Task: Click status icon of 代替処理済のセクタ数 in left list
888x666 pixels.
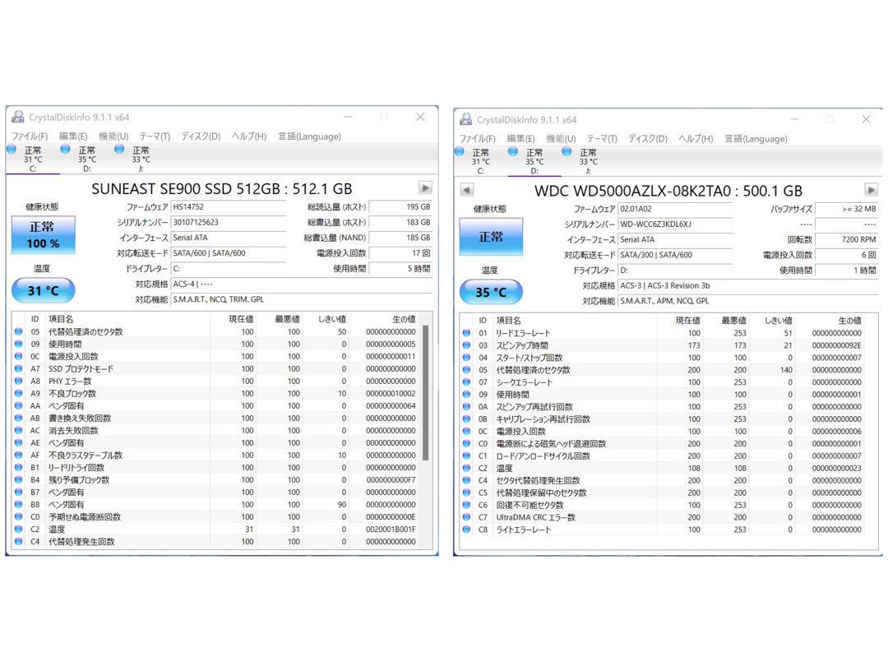Action: click(19, 332)
